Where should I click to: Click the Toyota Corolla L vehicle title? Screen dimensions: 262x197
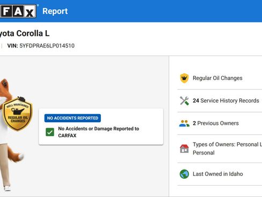pyautogui.click(x=25, y=33)
